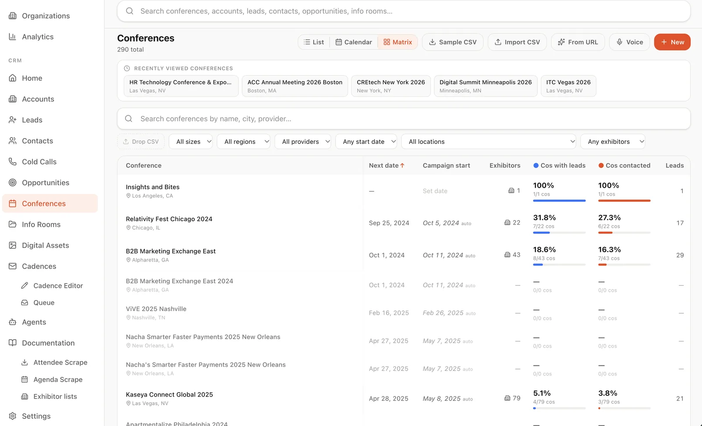Click the Documentation book icon
This screenshot has width=702, height=426.
click(13, 343)
